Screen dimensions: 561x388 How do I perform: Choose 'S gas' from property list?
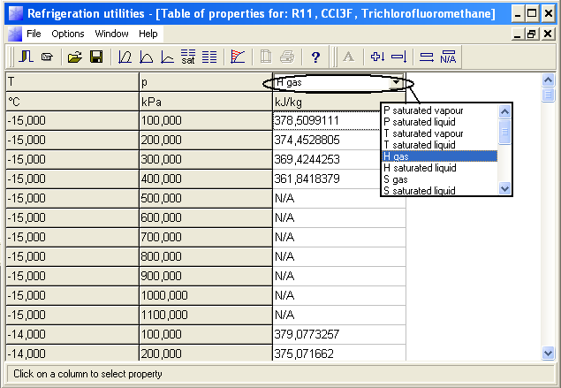click(x=395, y=179)
